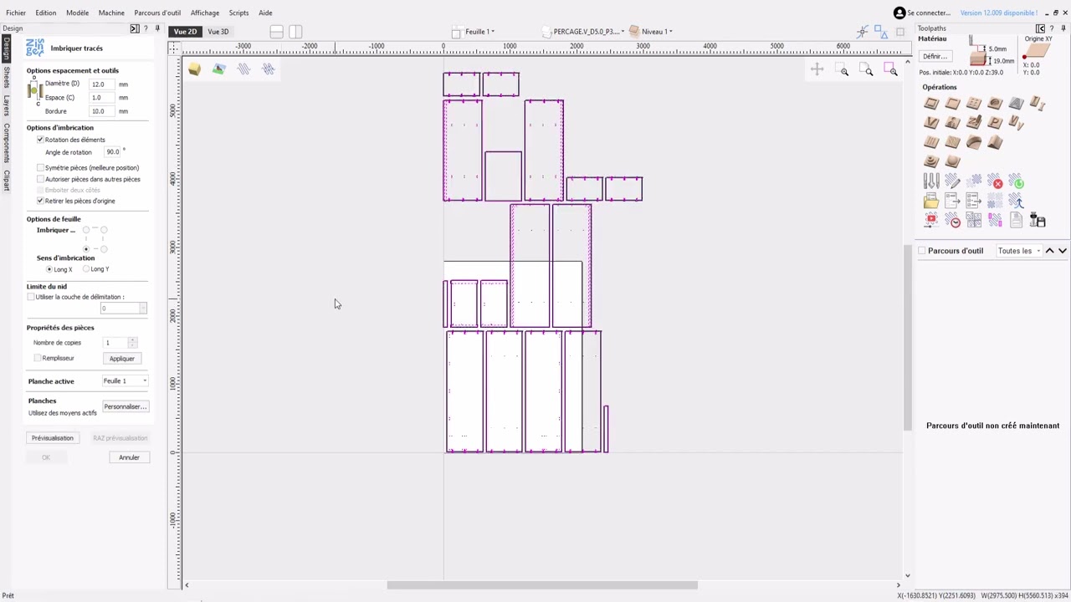Image resolution: width=1071 pixels, height=602 pixels.
Task: Select the 3D Roughing toolpath icon
Action: point(931,161)
